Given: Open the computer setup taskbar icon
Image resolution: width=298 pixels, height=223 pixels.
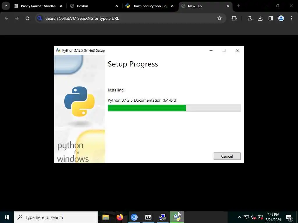Looking at the screenshot, I should point(162,217).
